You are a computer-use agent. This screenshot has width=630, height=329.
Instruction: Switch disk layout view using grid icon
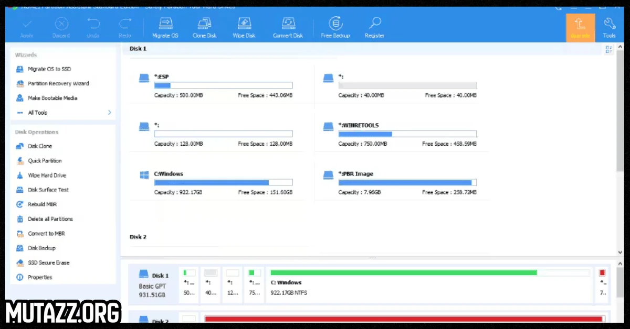point(608,49)
